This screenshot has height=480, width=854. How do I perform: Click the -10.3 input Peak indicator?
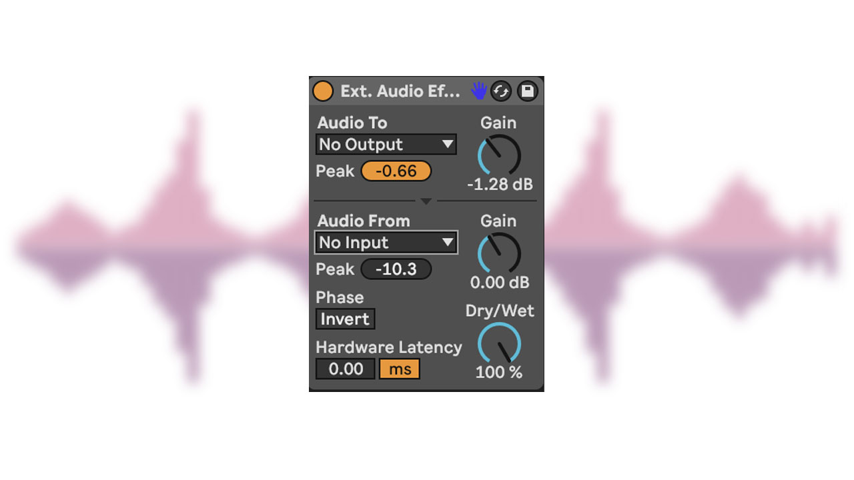coord(396,269)
